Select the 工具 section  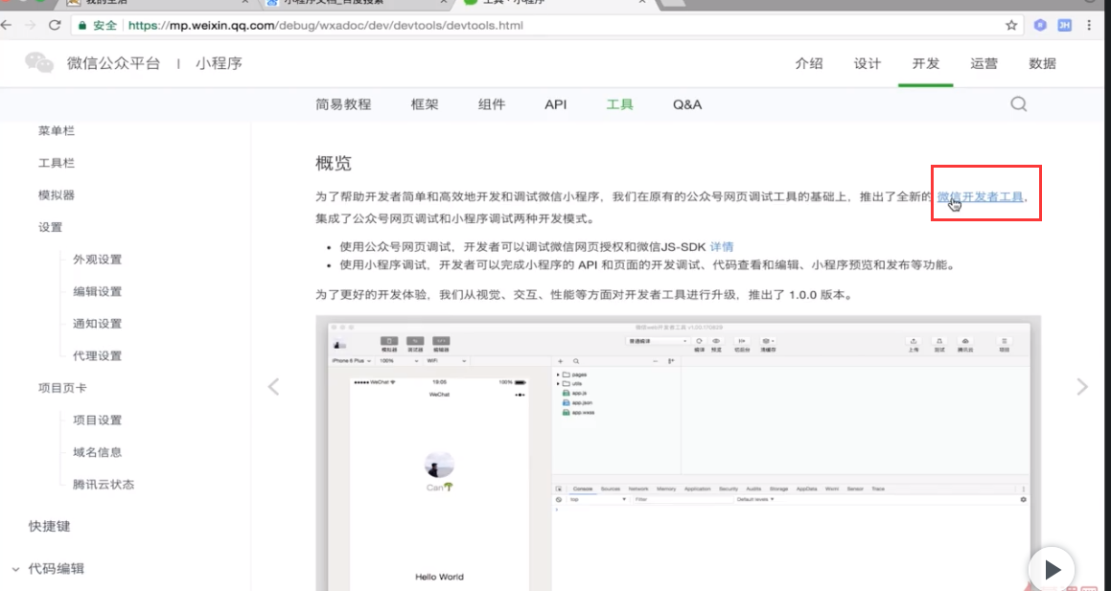coord(620,104)
